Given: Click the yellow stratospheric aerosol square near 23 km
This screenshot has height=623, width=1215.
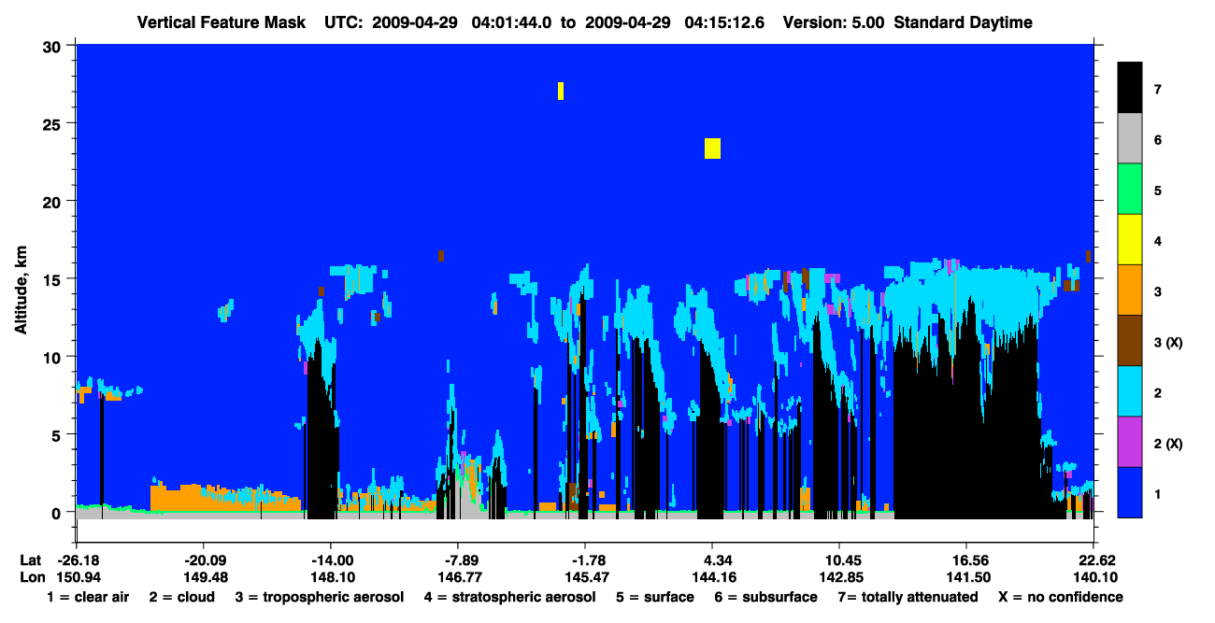Looking at the screenshot, I should coord(712,149).
